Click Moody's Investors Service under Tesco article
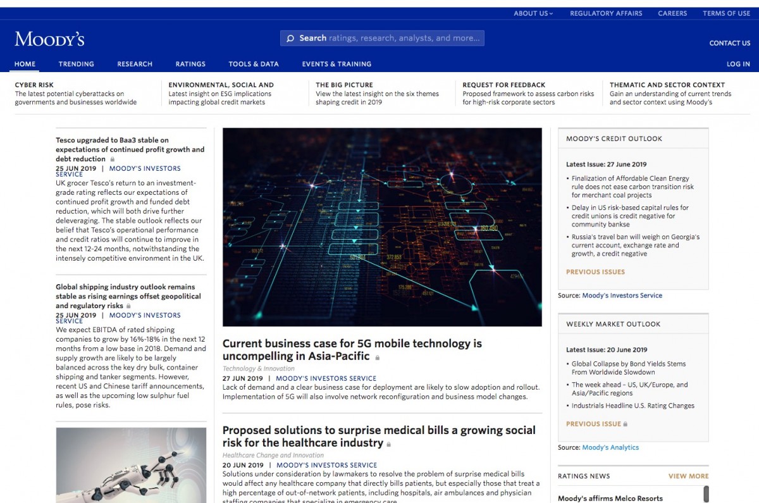 (145, 169)
